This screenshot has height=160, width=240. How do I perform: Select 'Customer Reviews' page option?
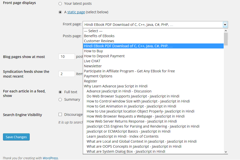(99, 41)
